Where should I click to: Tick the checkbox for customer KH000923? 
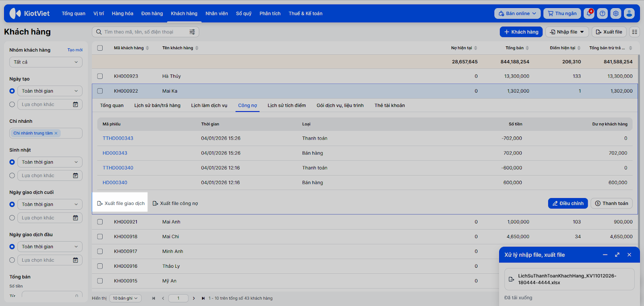(100, 76)
